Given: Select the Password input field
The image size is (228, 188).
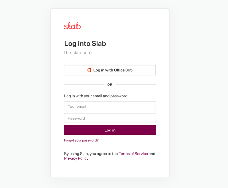Looking at the screenshot, I should click(x=110, y=118).
